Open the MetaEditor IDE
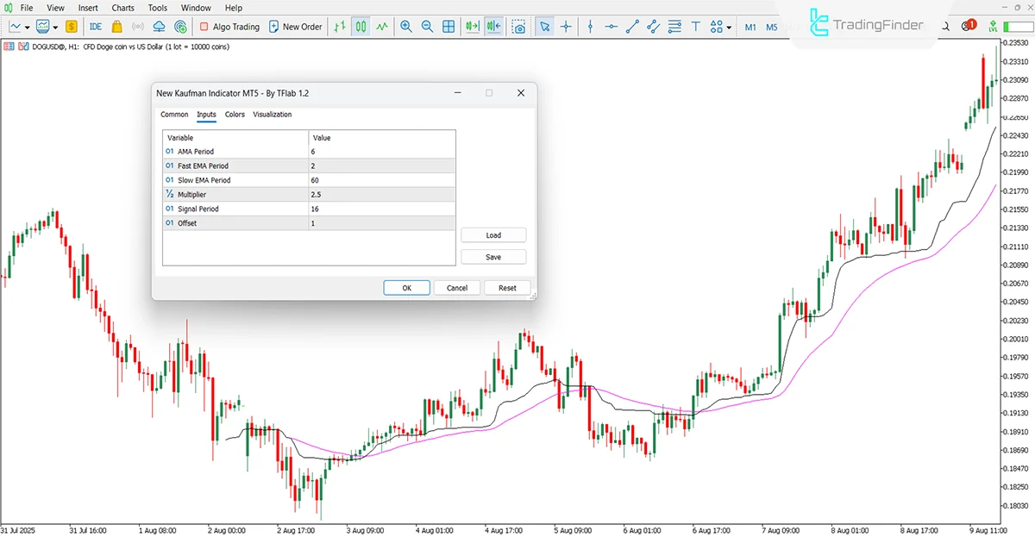1035x537 pixels. pos(95,27)
